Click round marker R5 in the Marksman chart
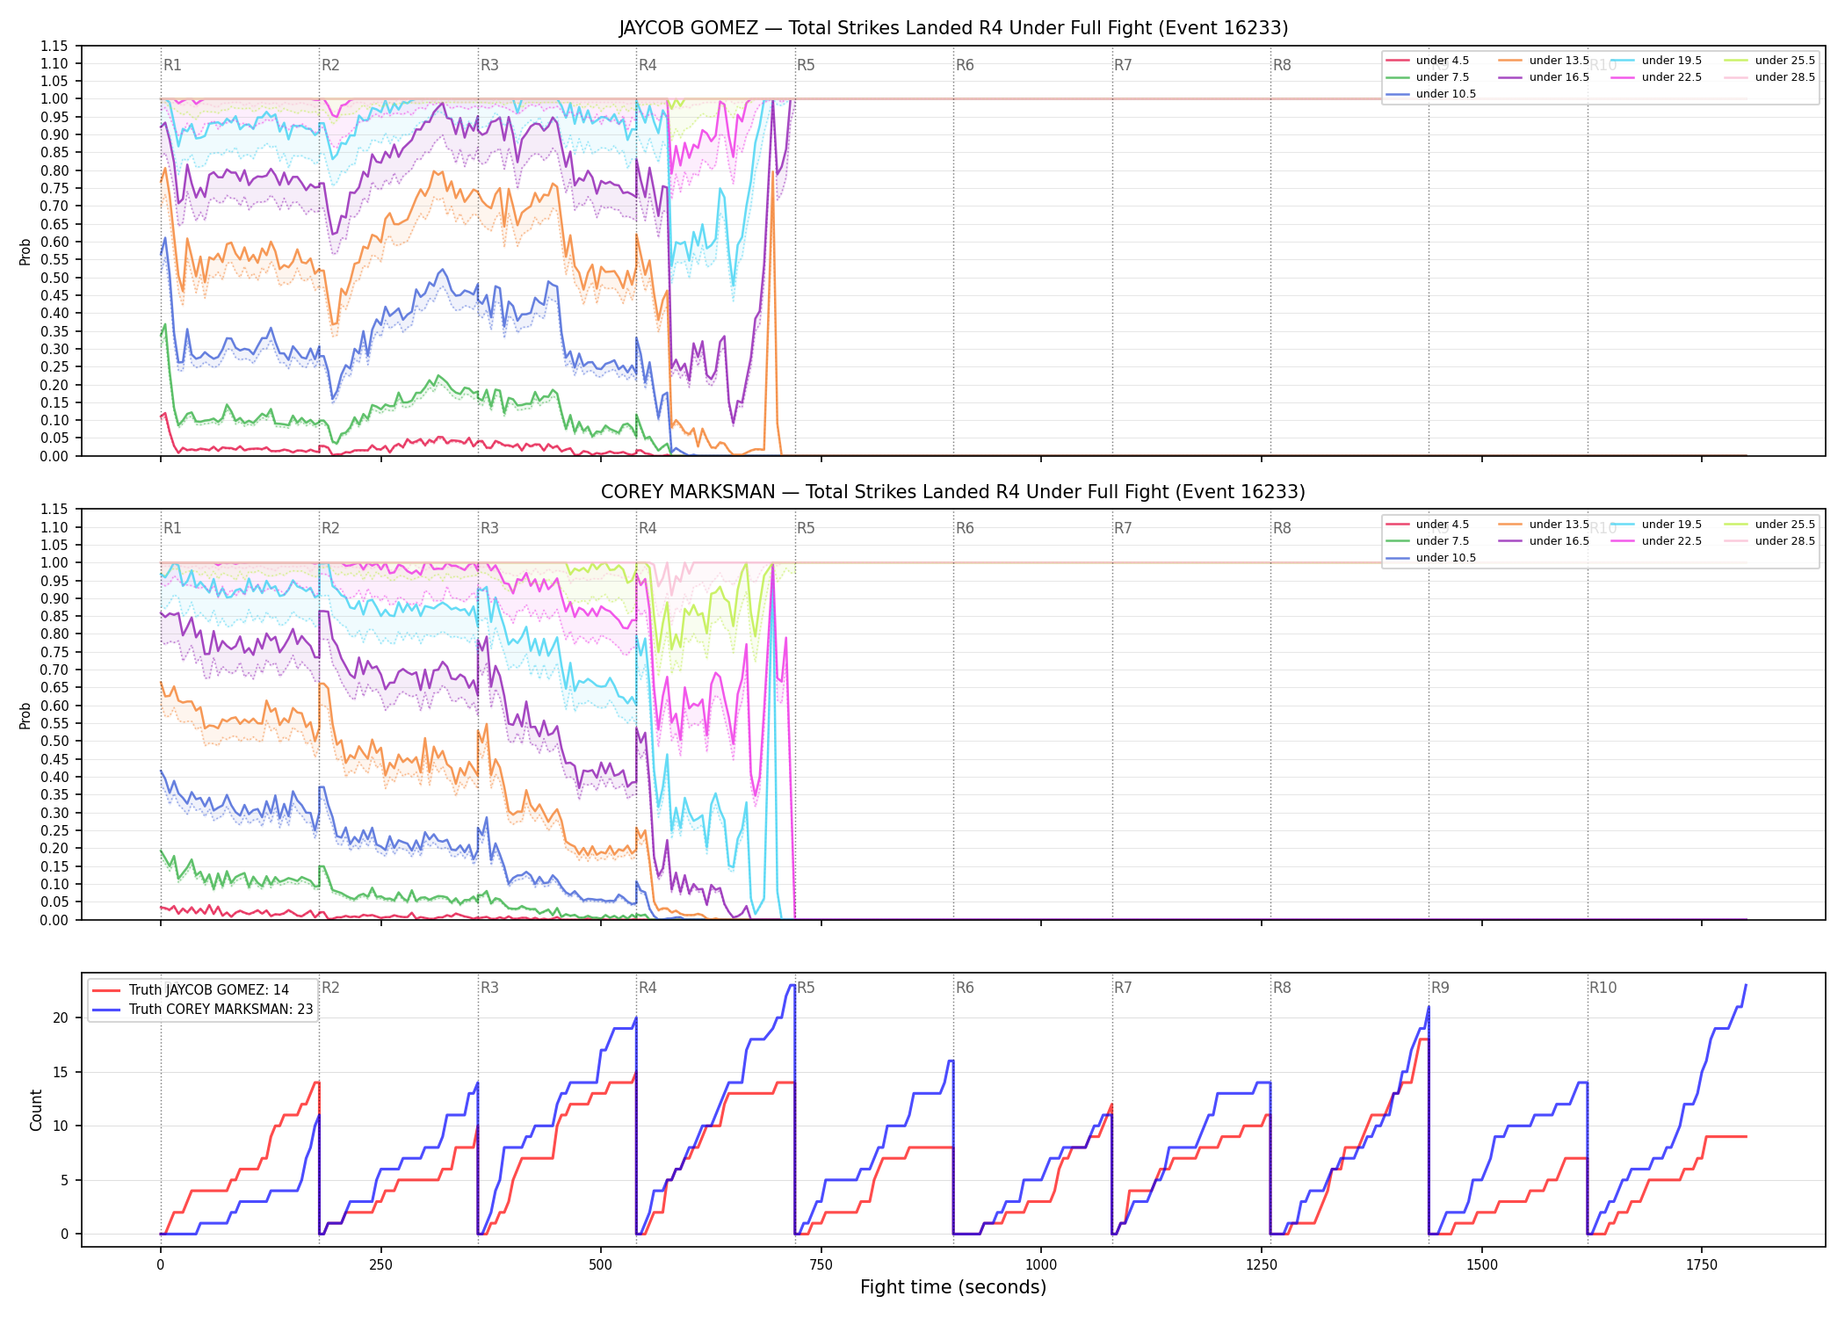This screenshot has height=1318, width=1845. (806, 528)
